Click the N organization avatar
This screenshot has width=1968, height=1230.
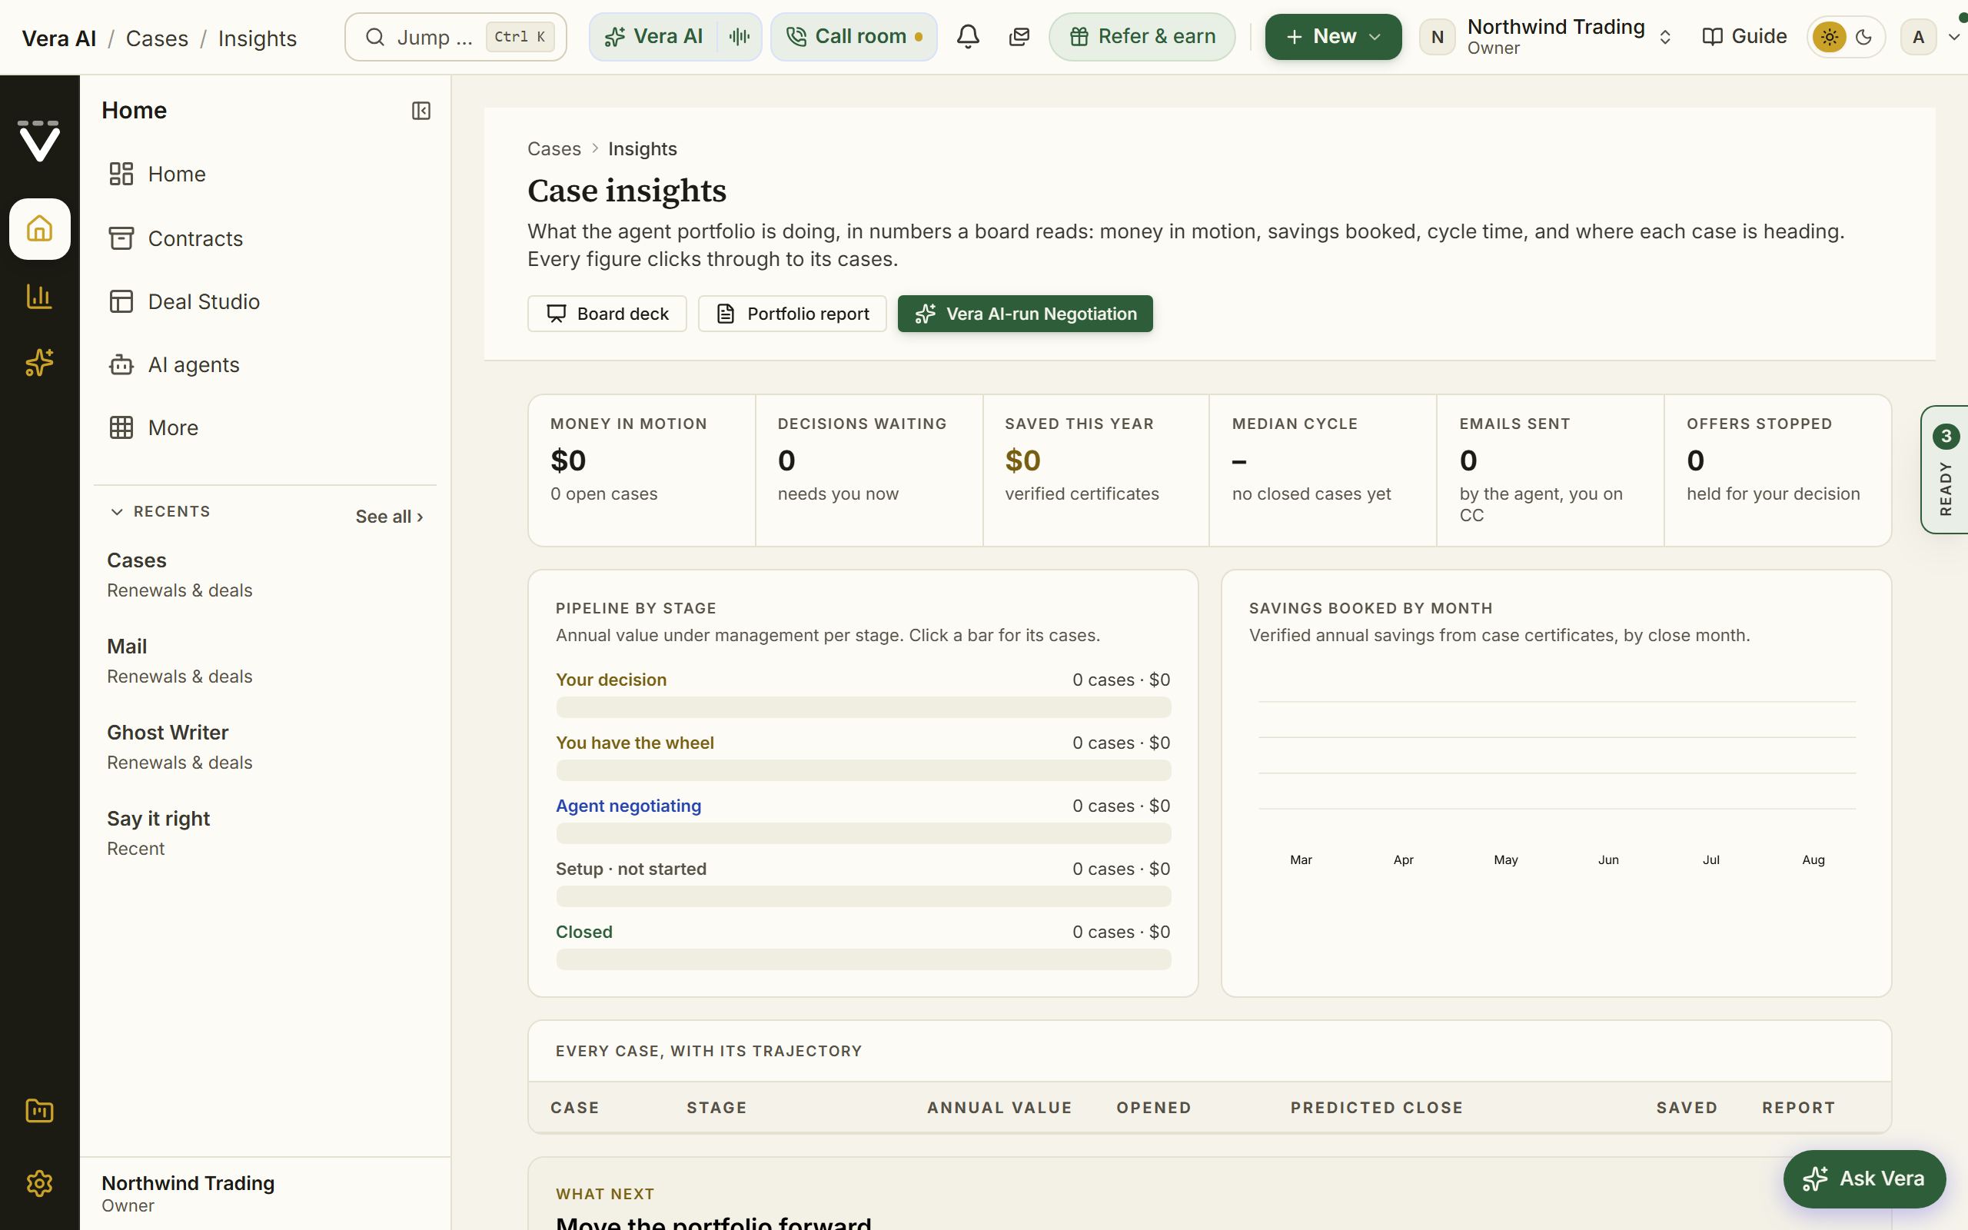click(x=1437, y=37)
